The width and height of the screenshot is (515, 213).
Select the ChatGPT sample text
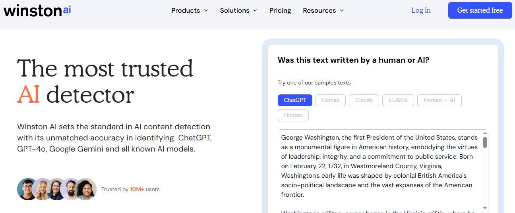point(295,100)
